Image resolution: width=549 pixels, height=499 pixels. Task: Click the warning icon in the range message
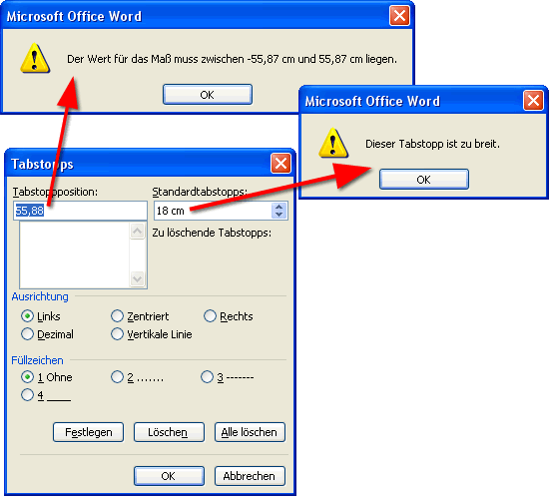35,58
